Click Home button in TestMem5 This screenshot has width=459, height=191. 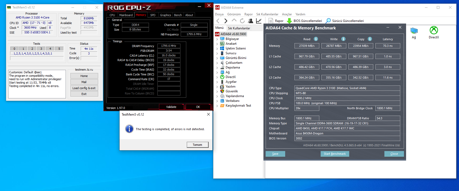(x=84, y=76)
